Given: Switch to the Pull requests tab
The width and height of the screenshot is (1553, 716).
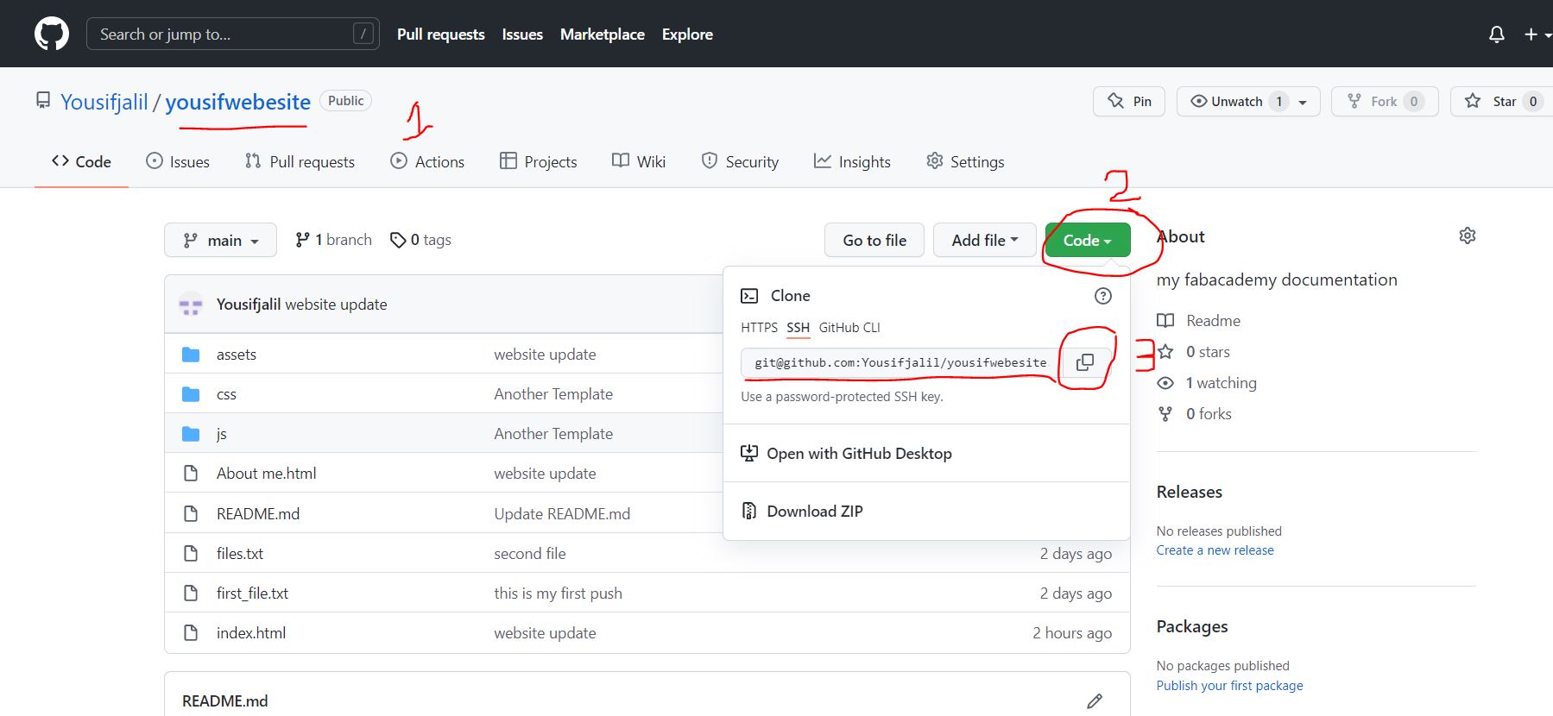Looking at the screenshot, I should click(x=300, y=161).
